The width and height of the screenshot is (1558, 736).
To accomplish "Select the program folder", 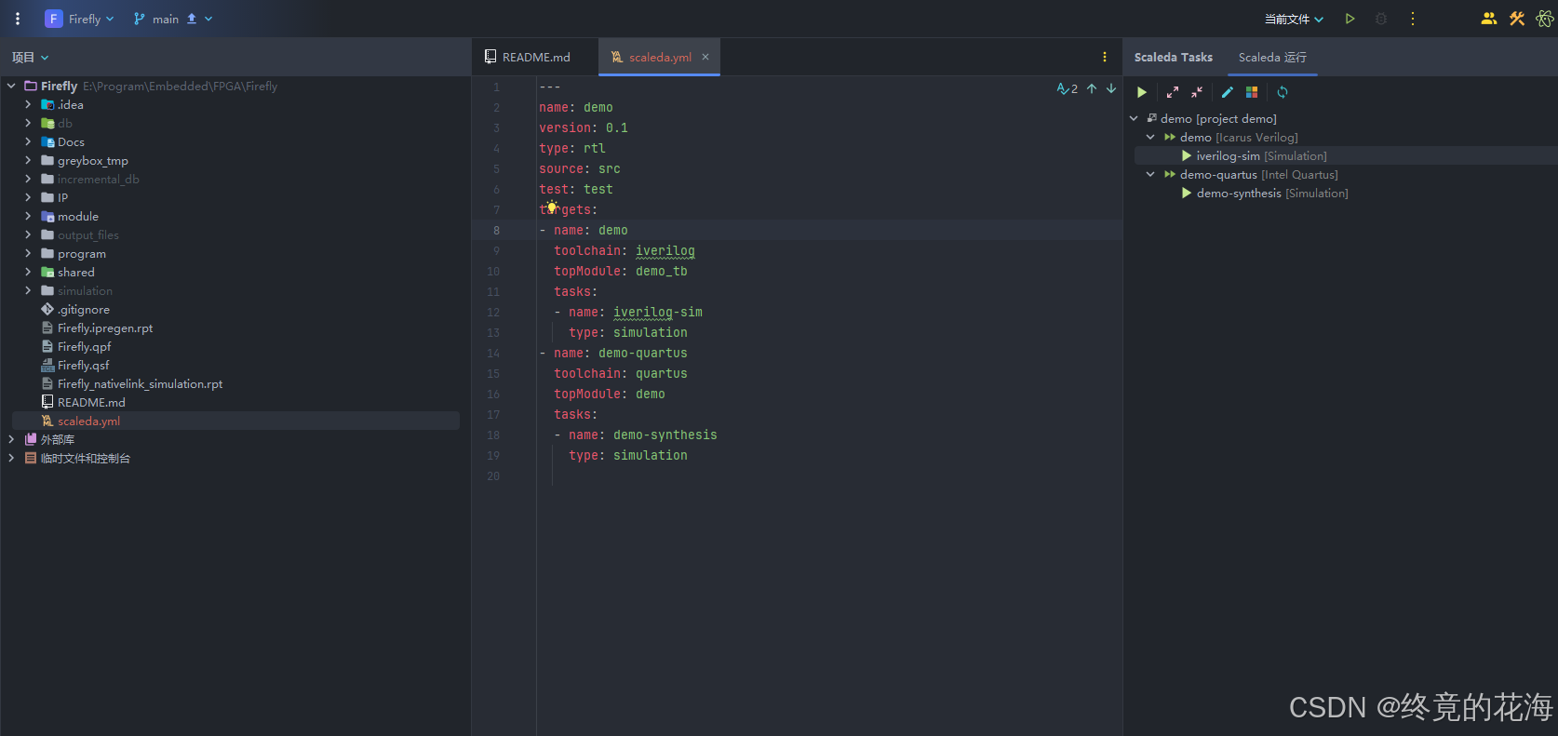I will click(x=82, y=253).
